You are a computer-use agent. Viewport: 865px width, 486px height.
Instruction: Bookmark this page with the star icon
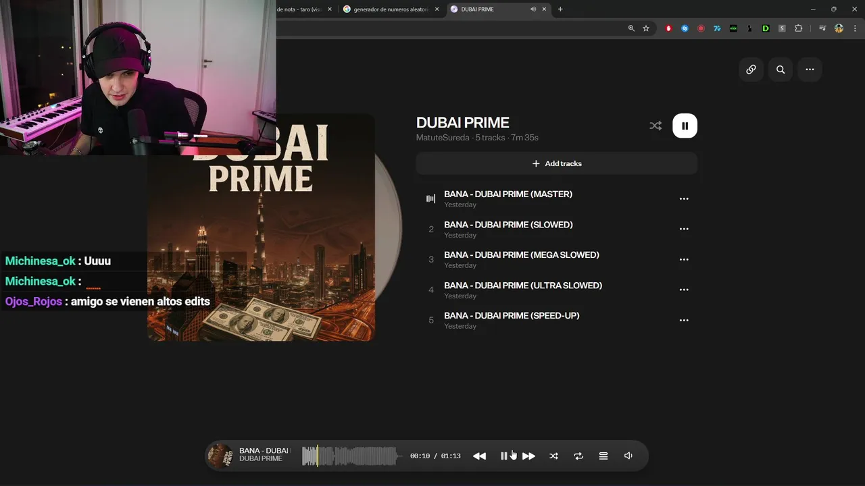(x=646, y=28)
